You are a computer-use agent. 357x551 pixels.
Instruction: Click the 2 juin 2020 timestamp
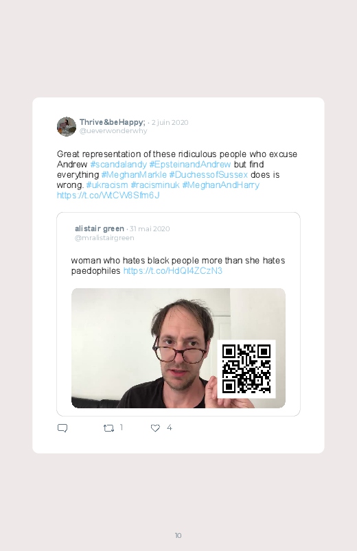[x=170, y=122]
